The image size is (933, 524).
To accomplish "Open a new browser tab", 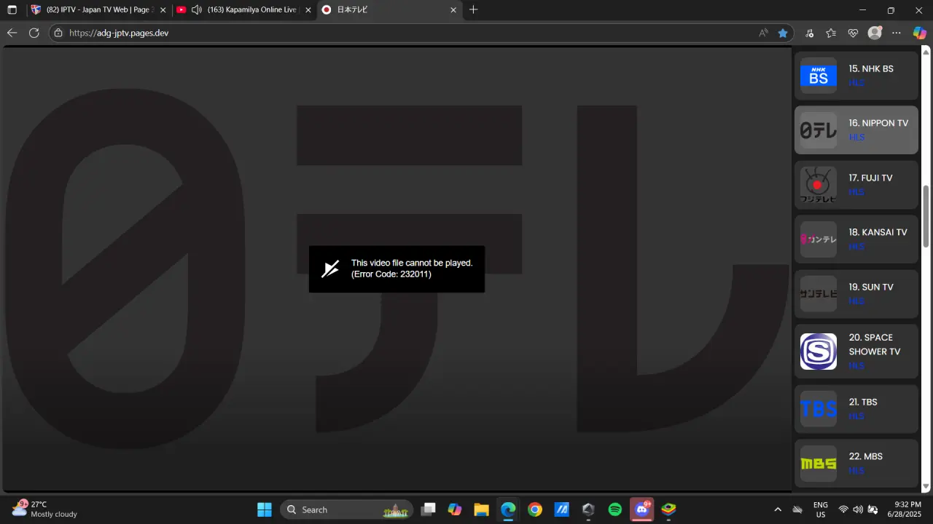I will 474,10.
